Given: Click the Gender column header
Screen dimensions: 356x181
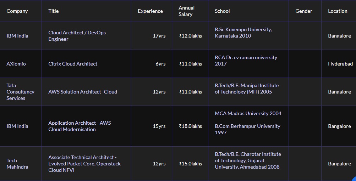Looking at the screenshot, I should [x=303, y=11].
